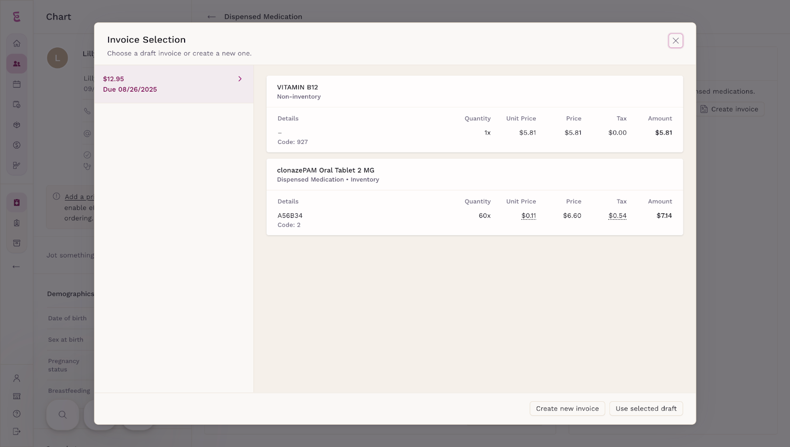Click the patient avatar with letter L
This screenshot has width=790, height=447.
pos(57,58)
